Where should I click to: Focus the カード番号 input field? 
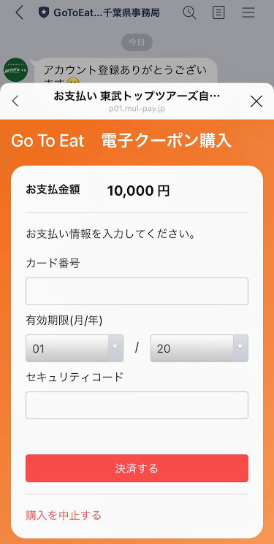click(137, 291)
